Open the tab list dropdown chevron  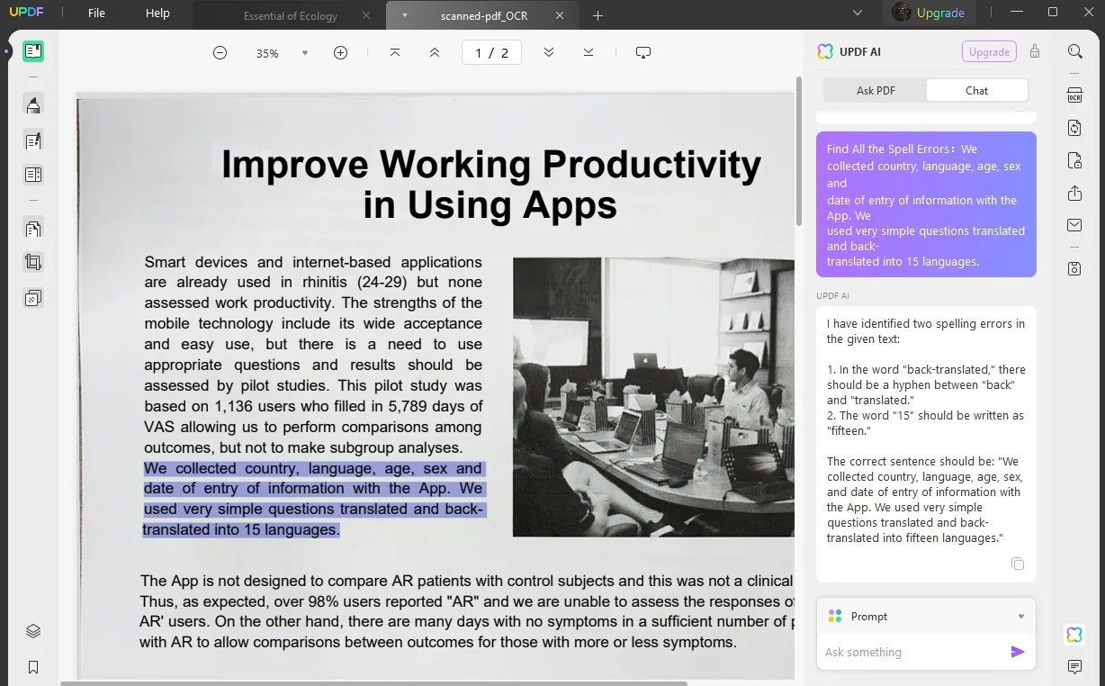(857, 14)
